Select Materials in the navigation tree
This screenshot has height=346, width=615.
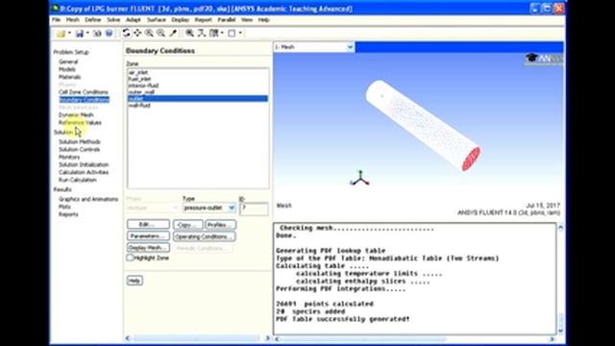click(x=69, y=77)
